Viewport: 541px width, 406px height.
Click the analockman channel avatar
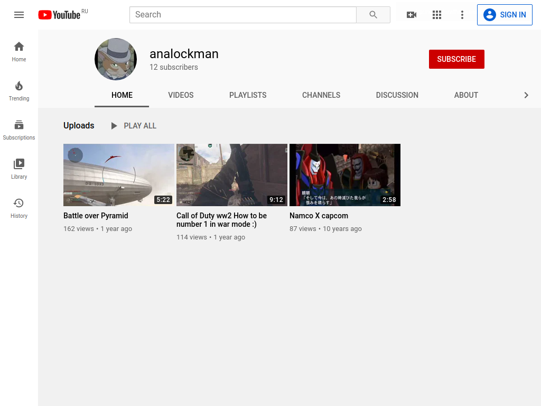(x=116, y=59)
